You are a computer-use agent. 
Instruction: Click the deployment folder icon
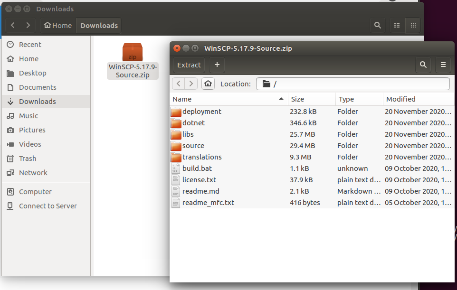[x=176, y=112]
